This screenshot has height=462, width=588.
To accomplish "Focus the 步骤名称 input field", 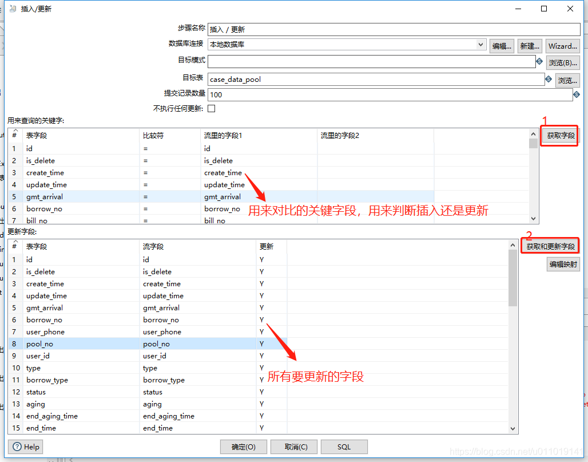I will pyautogui.click(x=394, y=29).
